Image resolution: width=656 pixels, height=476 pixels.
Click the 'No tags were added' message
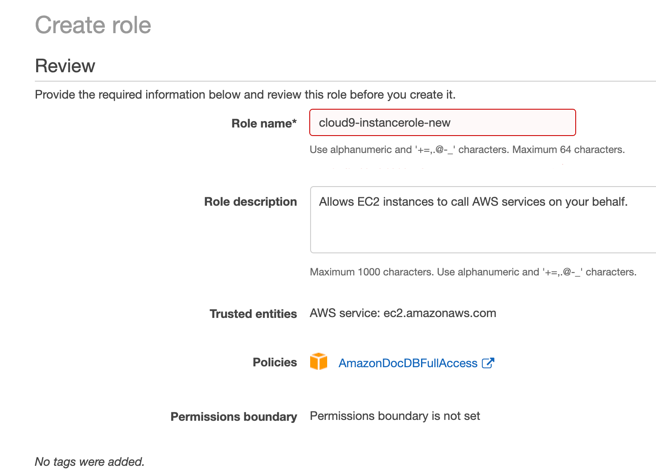[x=90, y=462]
